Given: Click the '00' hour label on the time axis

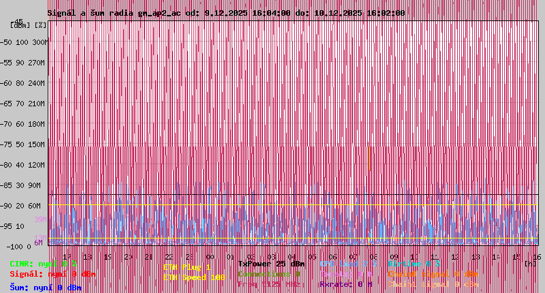Looking at the screenshot, I should point(210,257).
